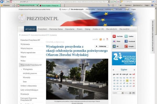Open the Страница browser menu
The height and width of the screenshot is (104, 157).
tap(128, 5)
